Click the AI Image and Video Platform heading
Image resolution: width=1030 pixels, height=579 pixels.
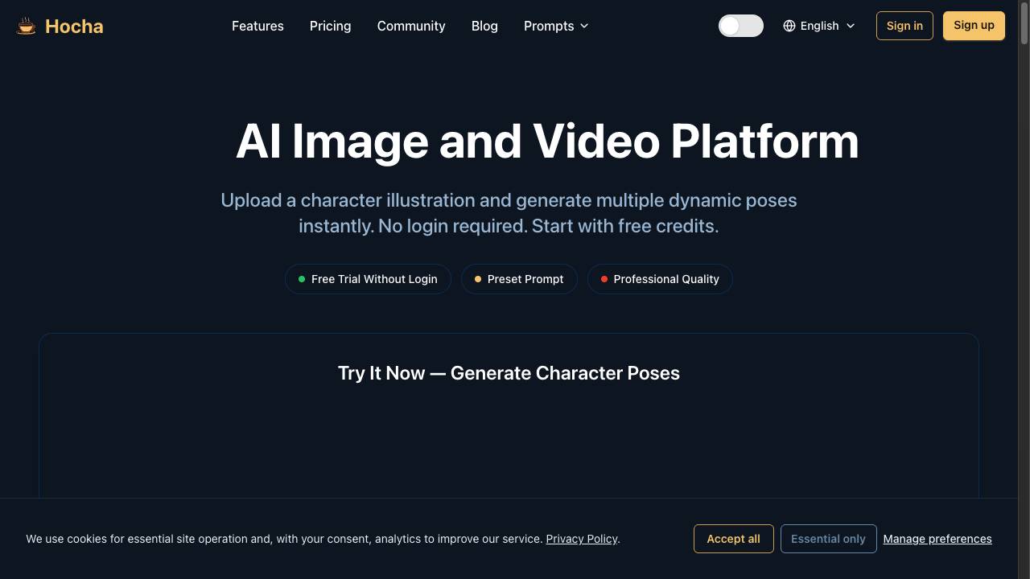coord(547,141)
